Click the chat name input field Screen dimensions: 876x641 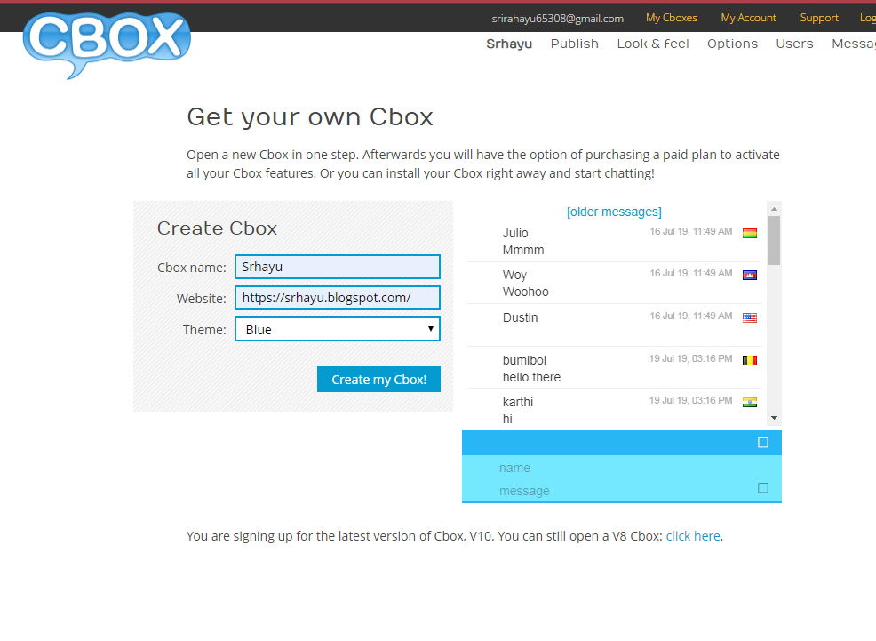pos(622,468)
